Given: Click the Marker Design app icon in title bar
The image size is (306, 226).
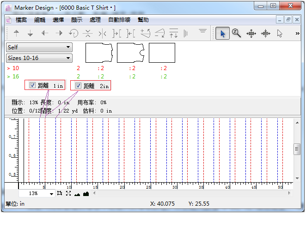Looking at the screenshot, I should coord(8,8).
